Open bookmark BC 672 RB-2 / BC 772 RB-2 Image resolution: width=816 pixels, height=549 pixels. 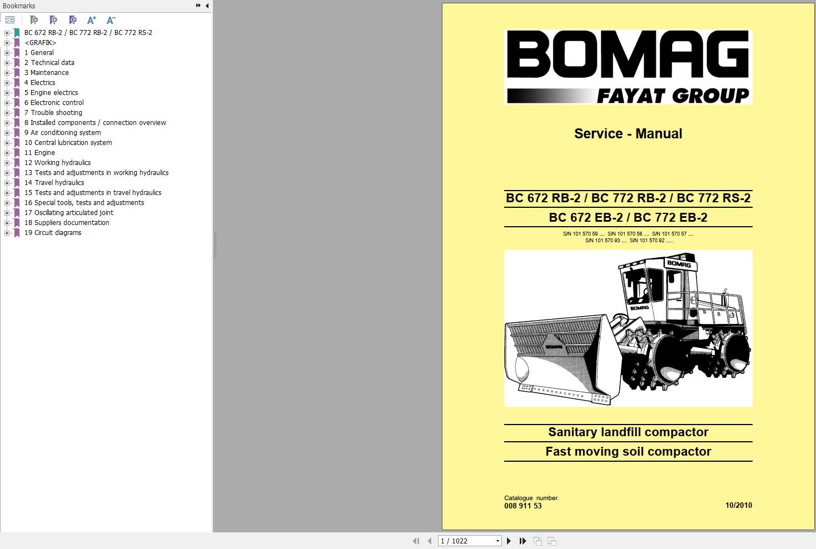(x=88, y=33)
